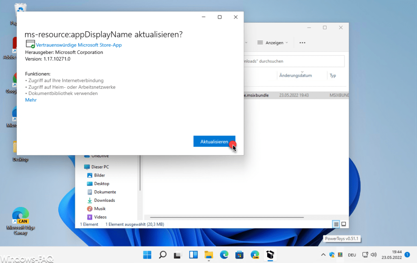Change DEU input language
The height and width of the screenshot is (263, 417).
[x=352, y=255]
